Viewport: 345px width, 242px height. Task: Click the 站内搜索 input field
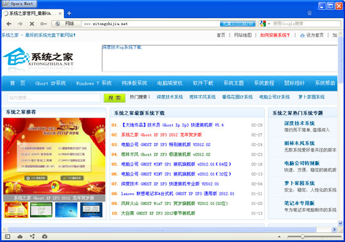(x=54, y=98)
